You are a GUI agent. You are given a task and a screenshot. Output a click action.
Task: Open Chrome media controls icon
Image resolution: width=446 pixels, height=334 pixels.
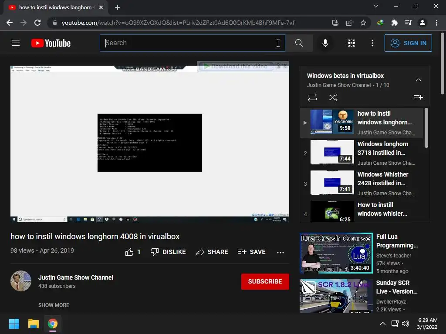408,23
